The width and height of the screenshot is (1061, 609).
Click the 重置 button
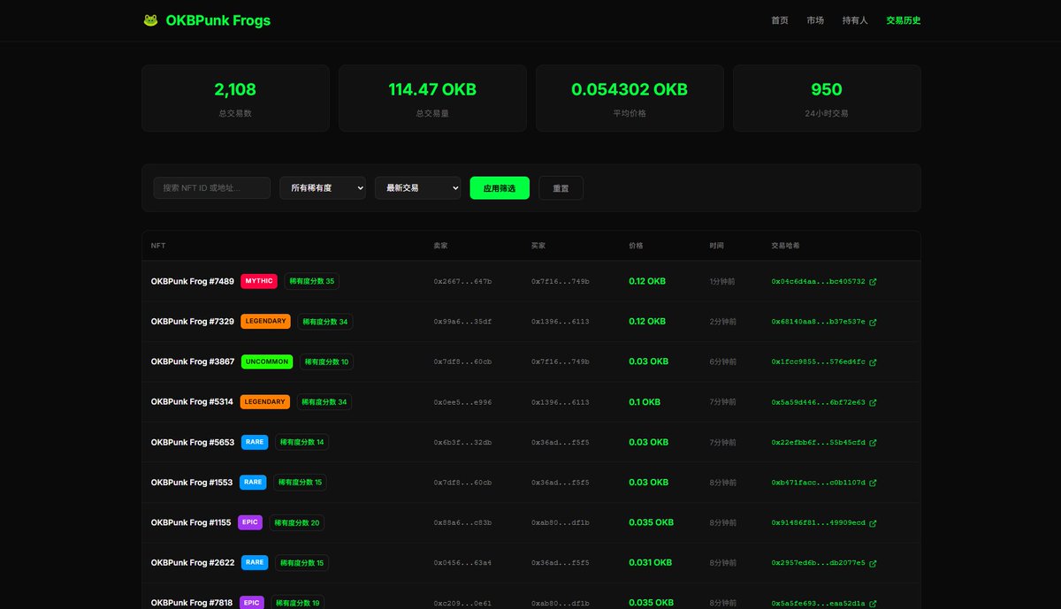click(x=561, y=187)
